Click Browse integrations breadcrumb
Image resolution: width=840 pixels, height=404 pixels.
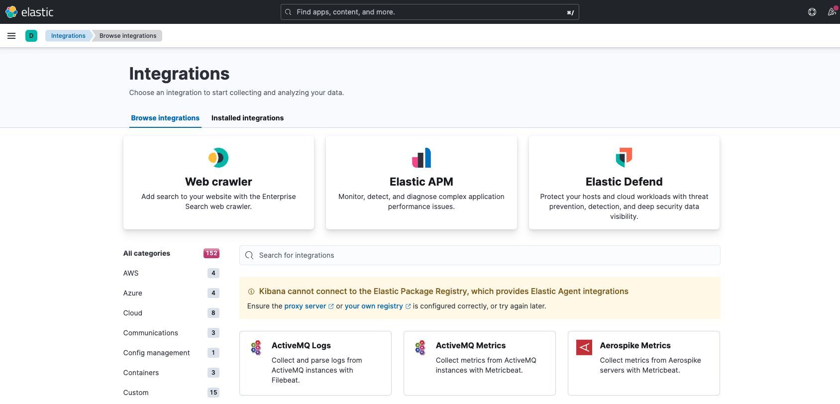[x=128, y=36]
